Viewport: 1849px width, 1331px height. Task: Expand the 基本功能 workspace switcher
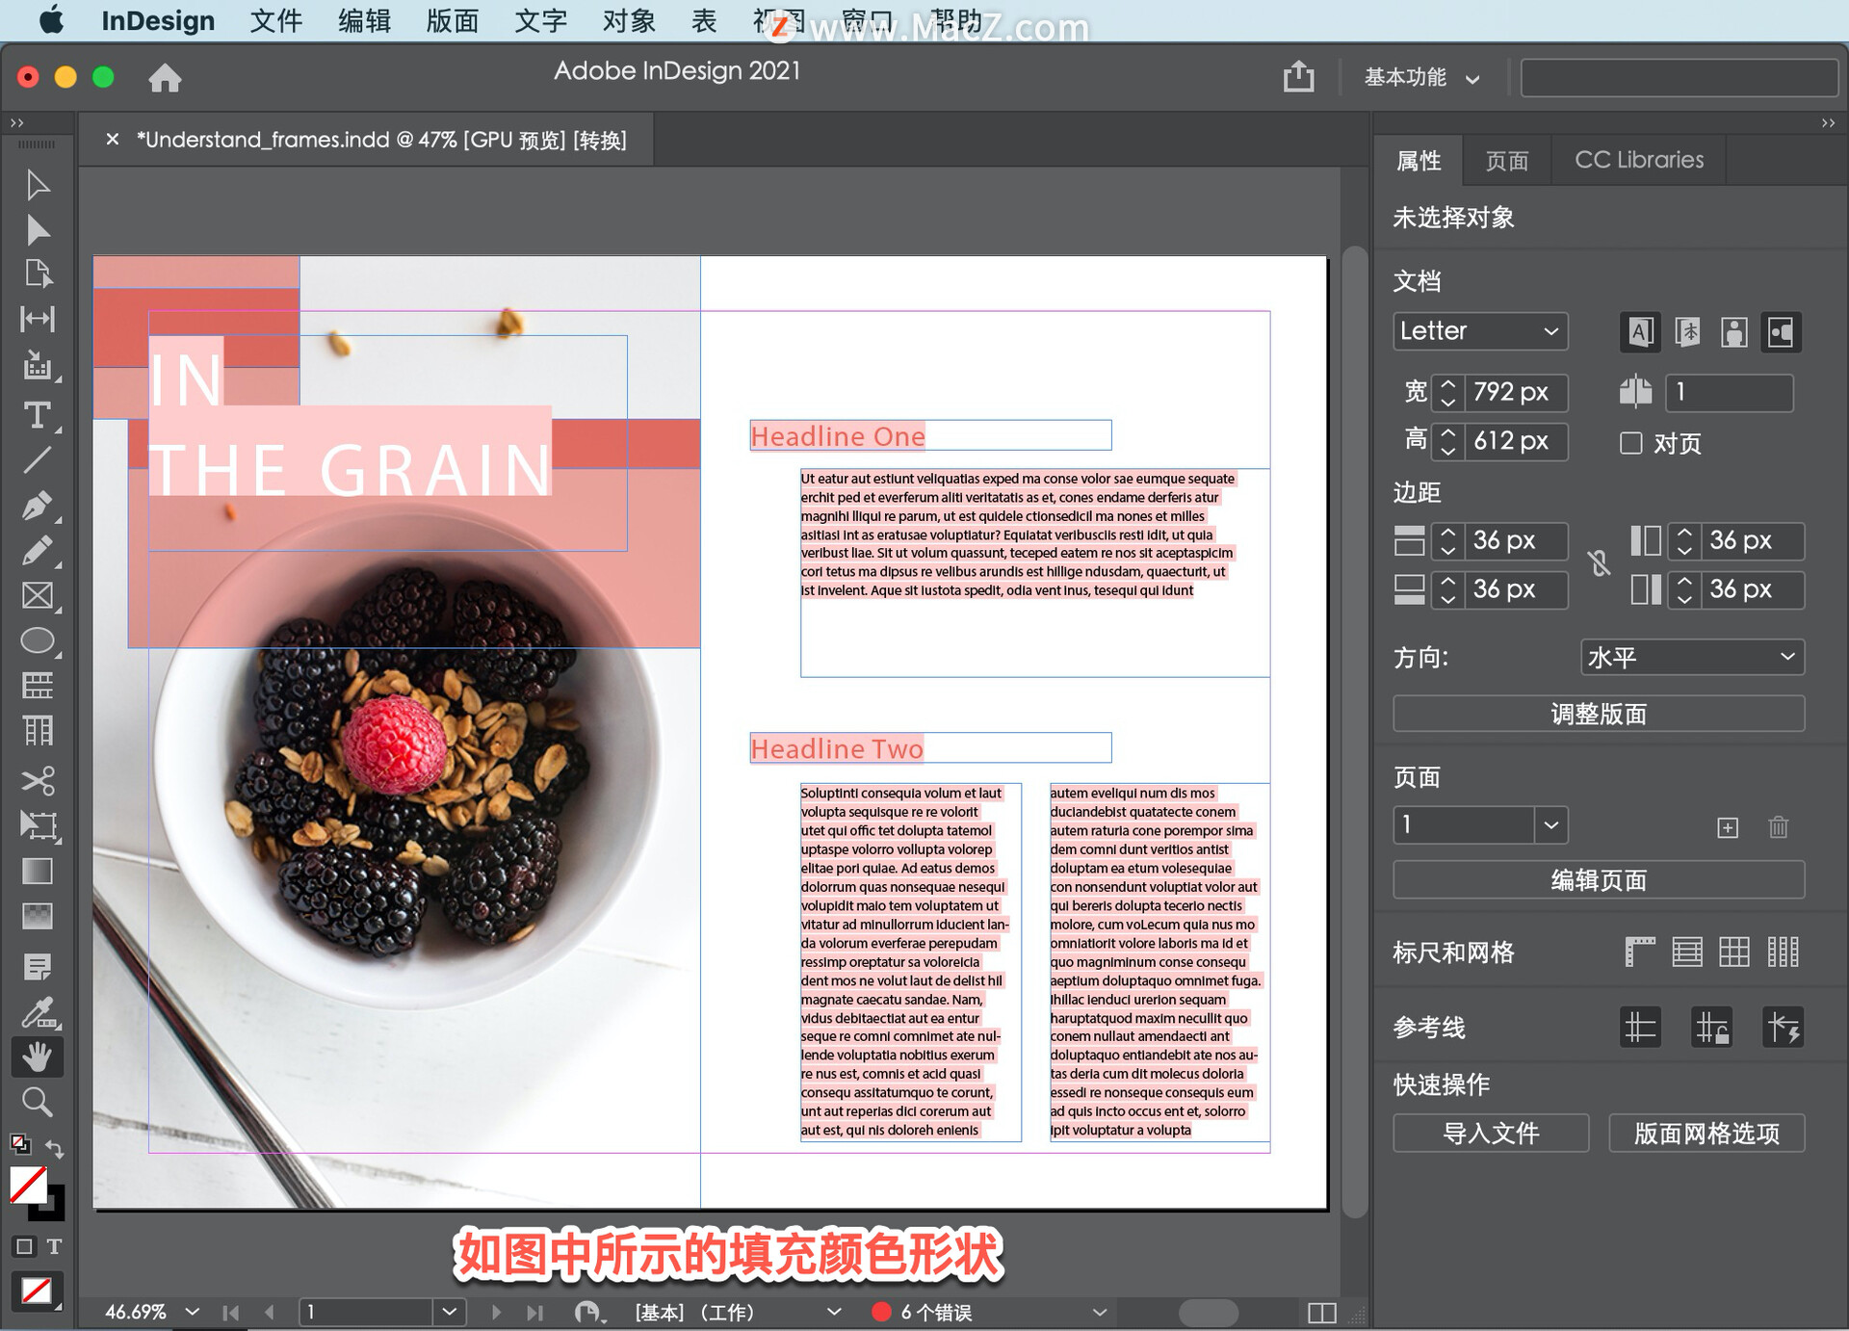click(1419, 78)
